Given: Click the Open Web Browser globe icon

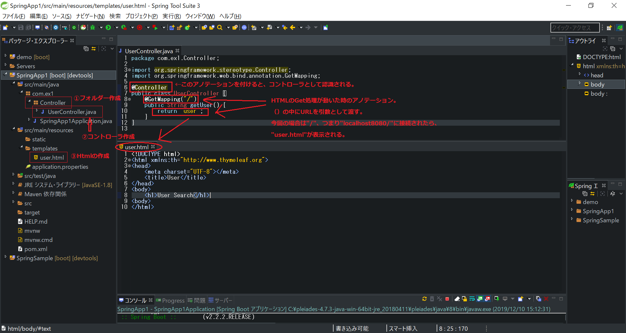Looking at the screenshot, I should [244, 27].
